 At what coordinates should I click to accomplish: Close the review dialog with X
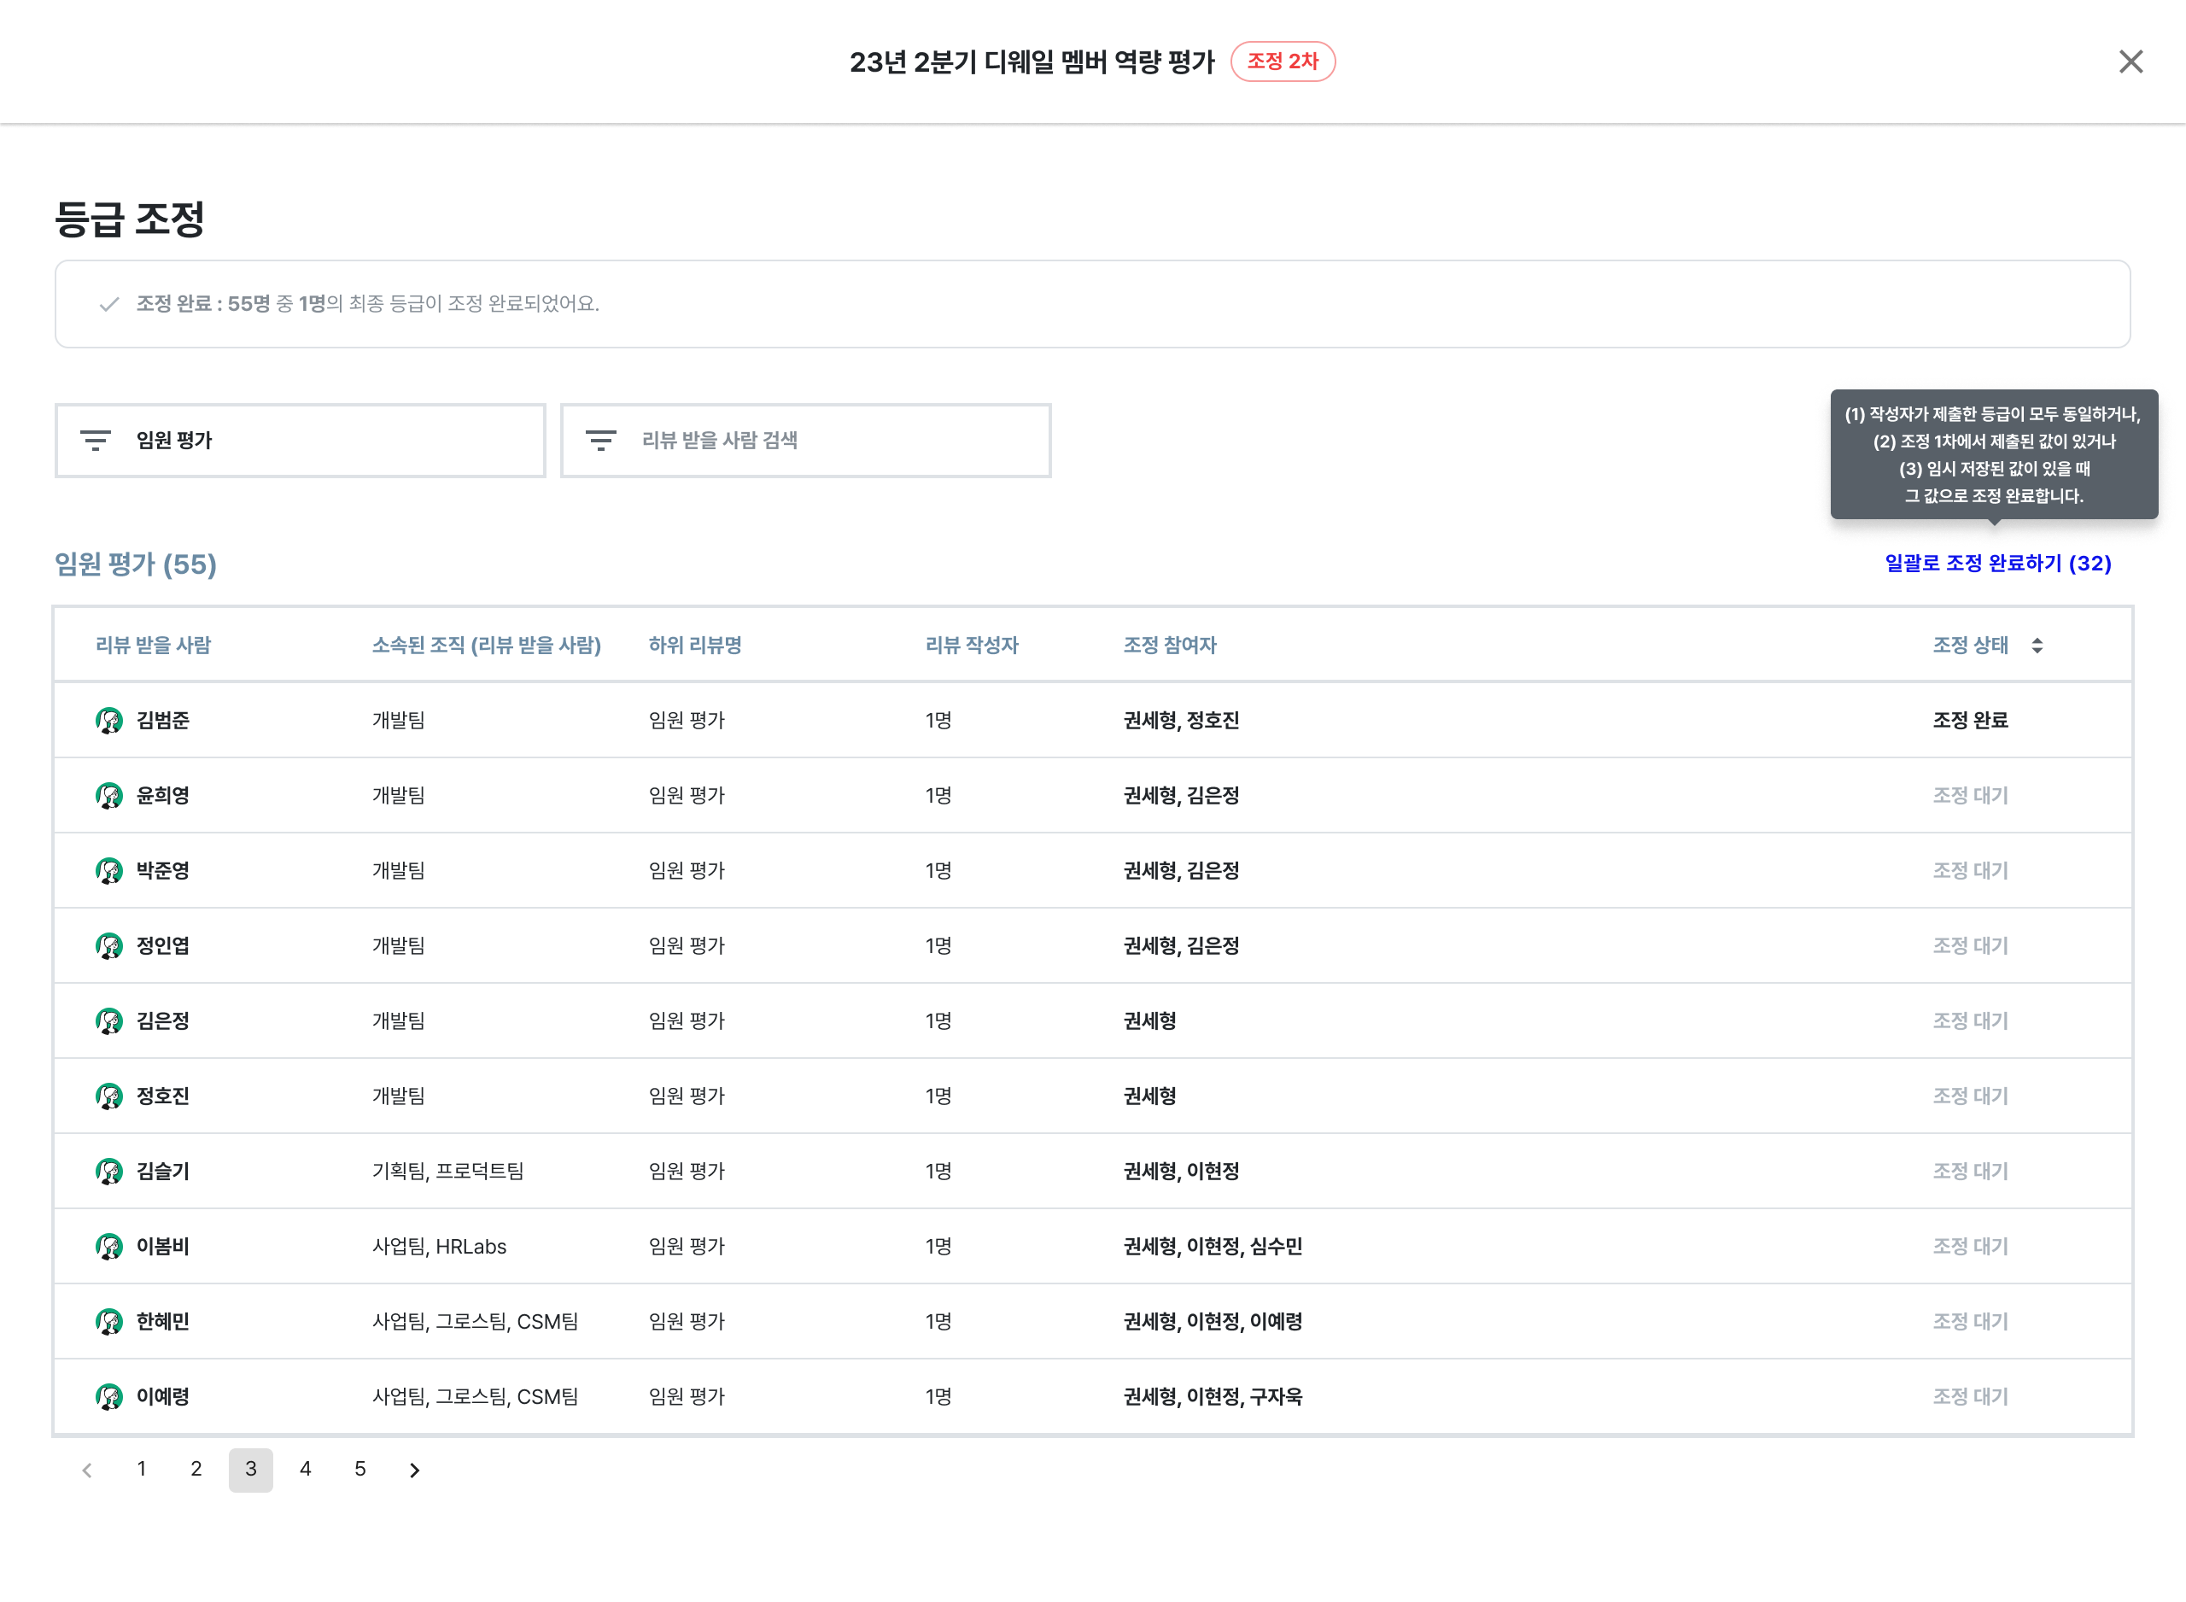tap(2130, 62)
